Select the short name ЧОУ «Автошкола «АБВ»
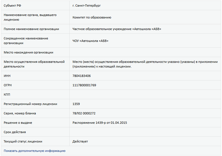This screenshot has height=156, width=222. [90, 41]
